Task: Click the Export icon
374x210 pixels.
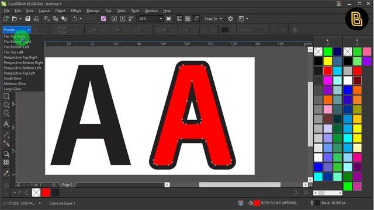Action: click(x=123, y=19)
